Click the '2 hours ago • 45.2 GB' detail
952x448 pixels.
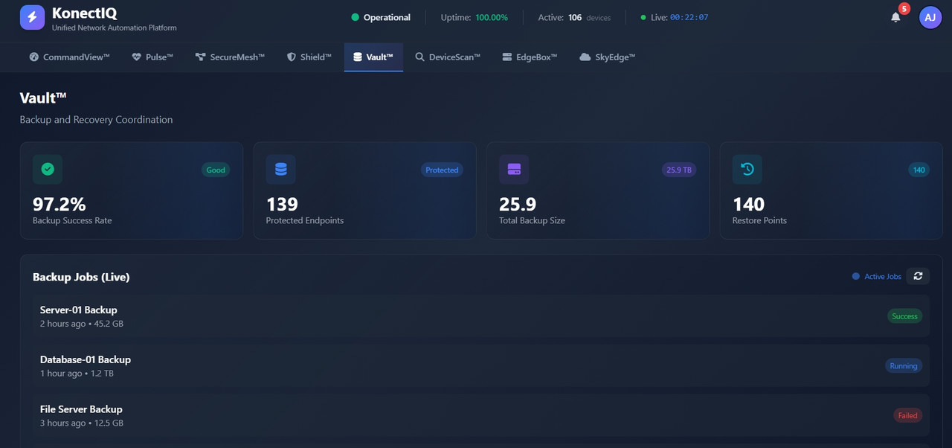(x=82, y=324)
